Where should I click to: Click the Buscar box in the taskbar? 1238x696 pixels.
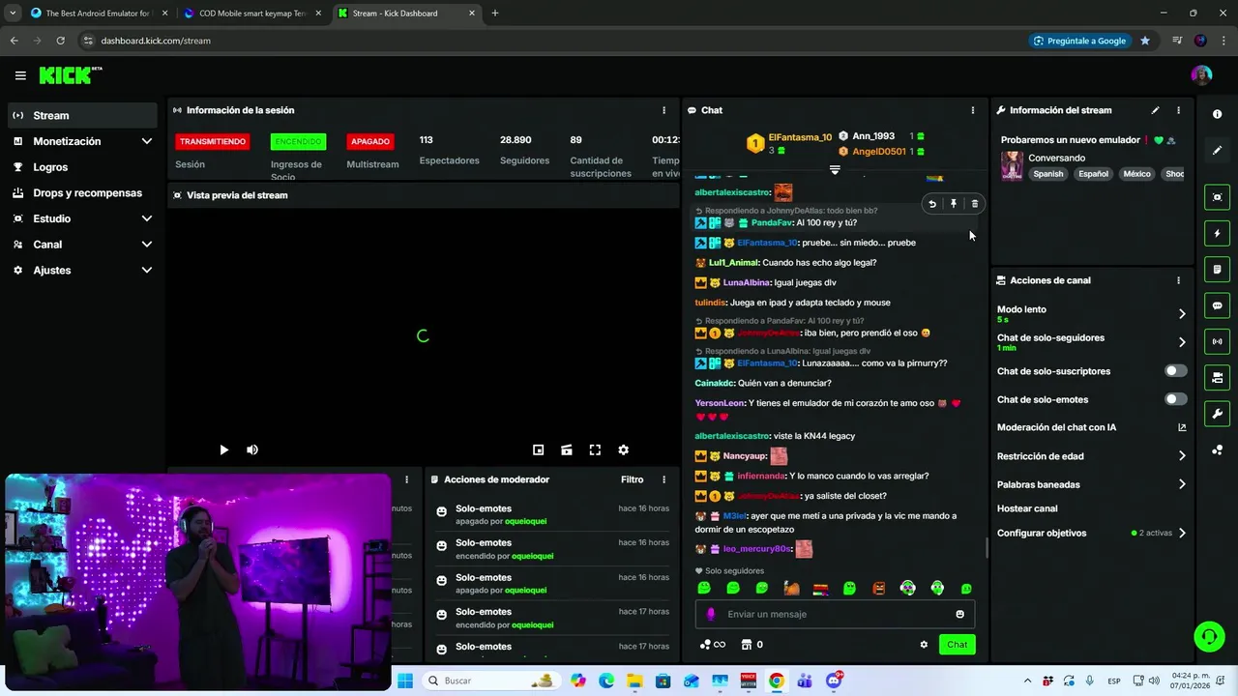[x=490, y=681]
